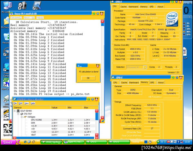
Task: Click the Intel Core 2 Duo logo
Action: [x=172, y=19]
